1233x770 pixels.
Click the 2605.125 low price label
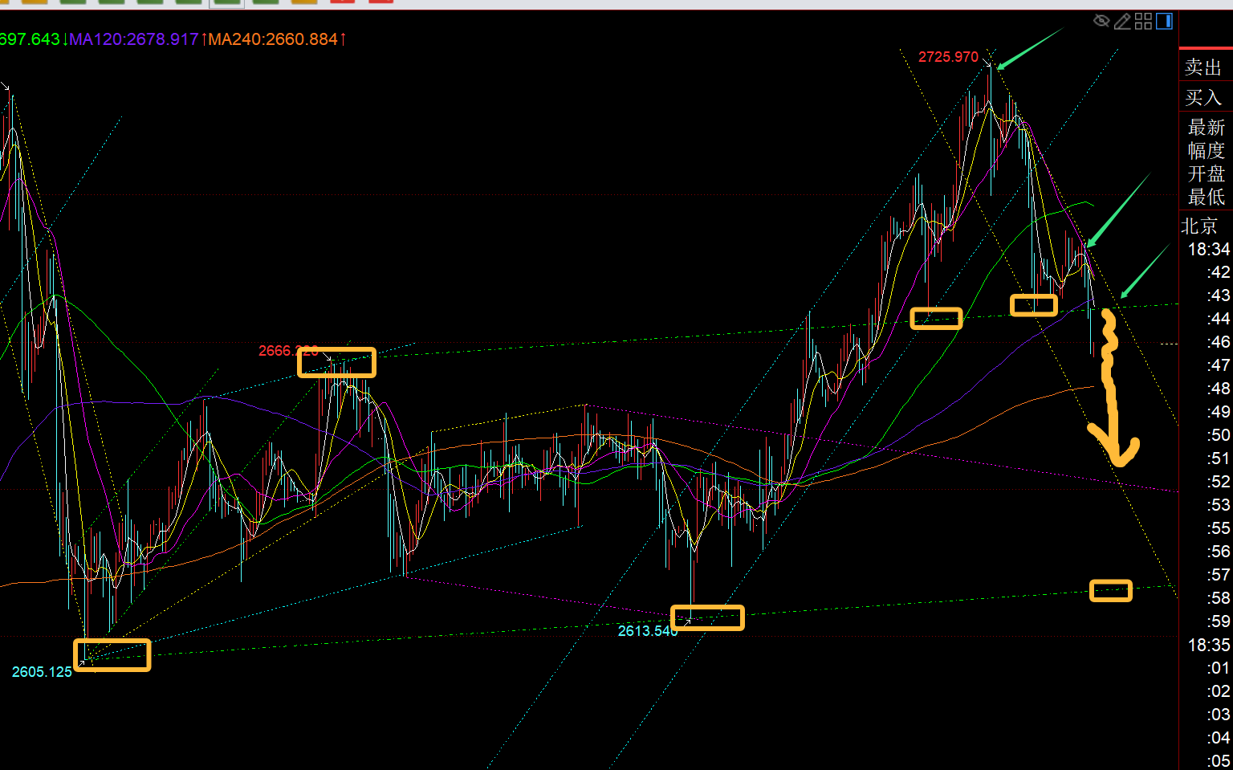[x=42, y=672]
